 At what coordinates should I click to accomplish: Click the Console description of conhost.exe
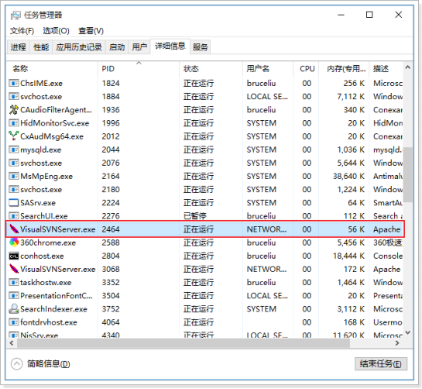pyautogui.click(x=388, y=256)
